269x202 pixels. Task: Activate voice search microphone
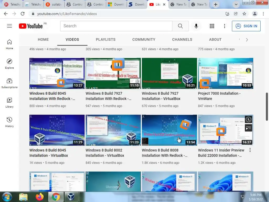196,26
